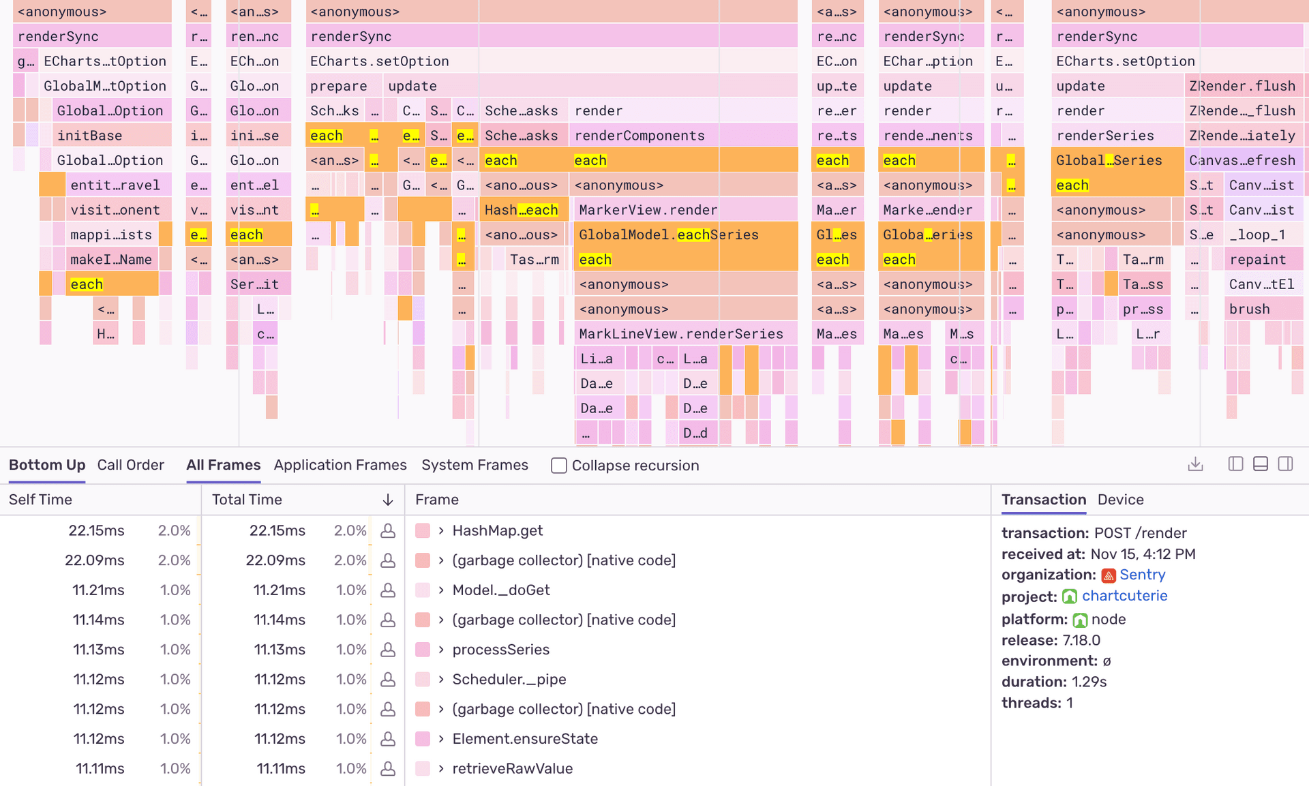The height and width of the screenshot is (786, 1309).
Task: Toggle the person icon beside processSeries
Action: [387, 649]
